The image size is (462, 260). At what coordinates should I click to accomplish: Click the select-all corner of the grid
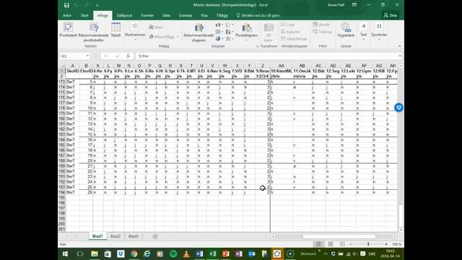click(62, 66)
